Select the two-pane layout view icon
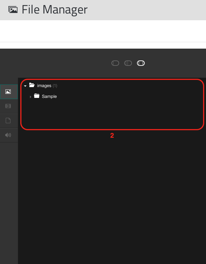The width and height of the screenshot is (206, 264). click(128, 63)
